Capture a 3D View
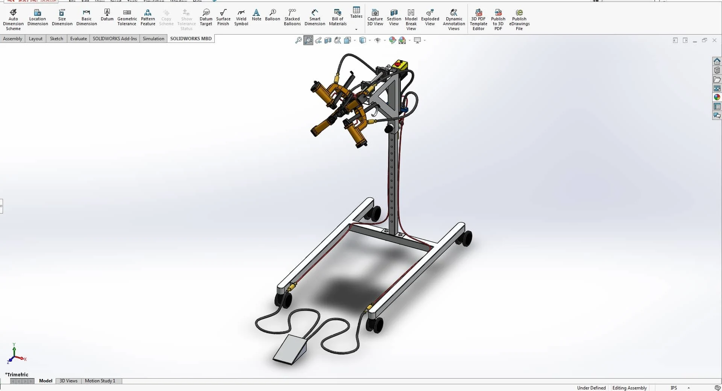 375,17
